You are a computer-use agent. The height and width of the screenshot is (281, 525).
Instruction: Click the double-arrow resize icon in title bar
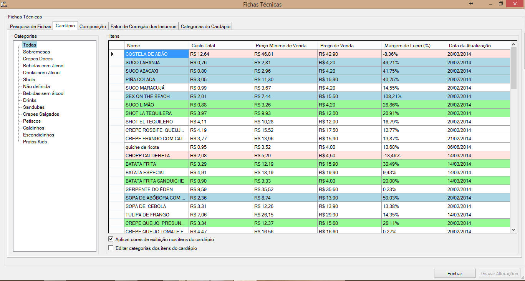pyautogui.click(x=471, y=3)
